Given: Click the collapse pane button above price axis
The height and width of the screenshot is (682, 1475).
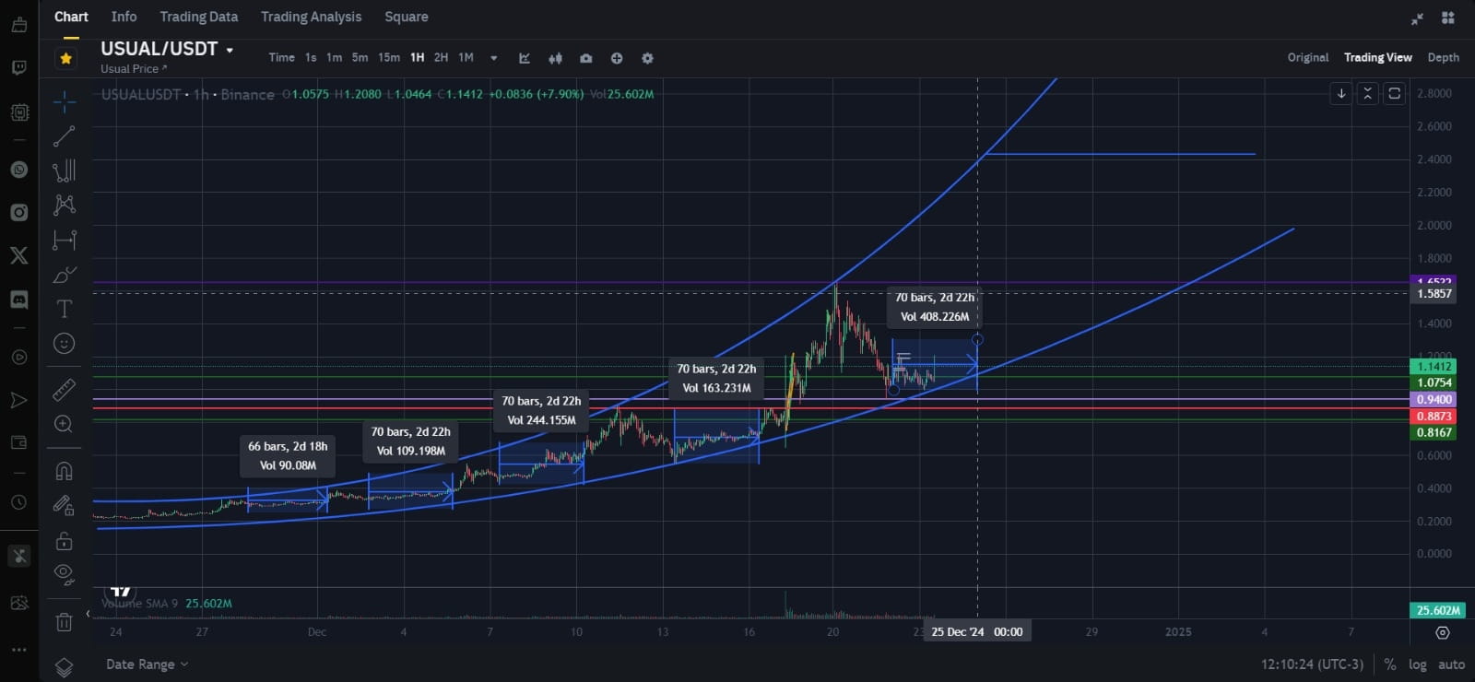Looking at the screenshot, I should pyautogui.click(x=1368, y=93).
